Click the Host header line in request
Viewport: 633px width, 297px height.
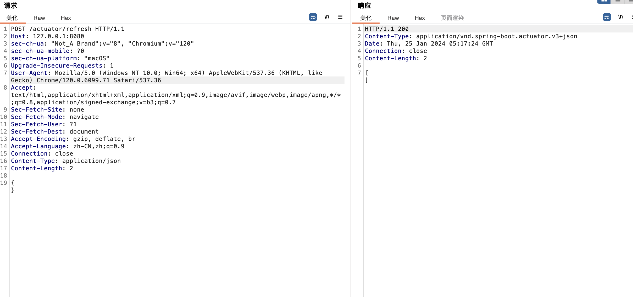point(47,36)
